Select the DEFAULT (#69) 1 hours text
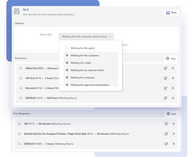The image size is (192, 157). coord(49,144)
